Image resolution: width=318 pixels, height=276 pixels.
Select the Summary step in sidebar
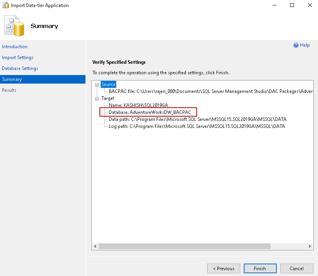point(12,79)
